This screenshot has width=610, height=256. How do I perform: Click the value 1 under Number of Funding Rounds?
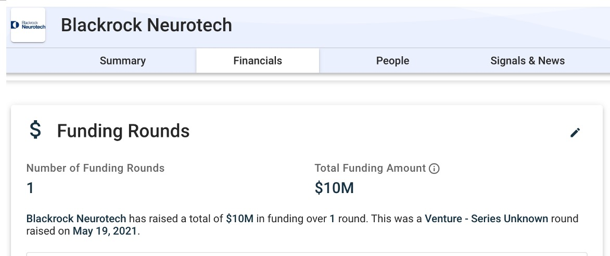pos(30,188)
